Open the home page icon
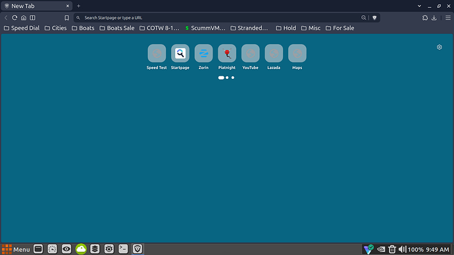 click(x=24, y=18)
